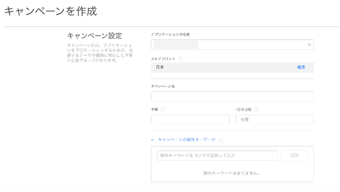Screen dimensions: 340x192
Task: Focus the negative keyword comma-separated input
Action: tap(217, 156)
